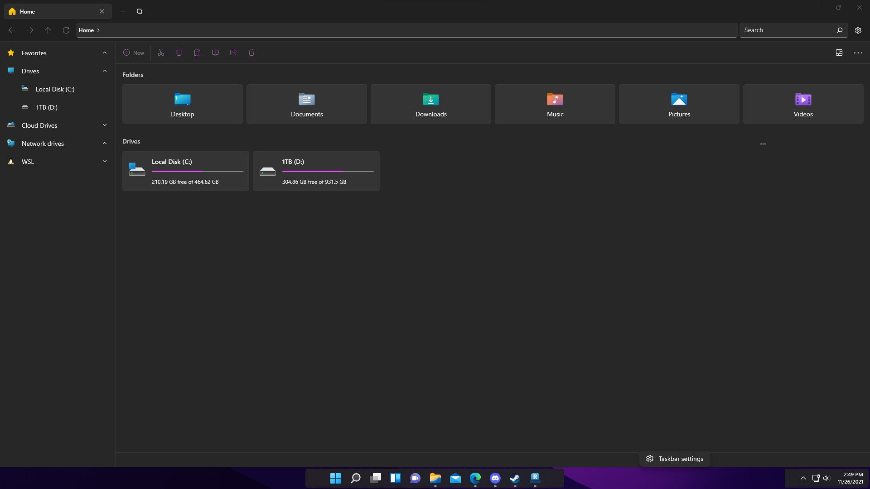Launch Microsoft Edge from taskbar
870x489 pixels.
click(x=475, y=478)
